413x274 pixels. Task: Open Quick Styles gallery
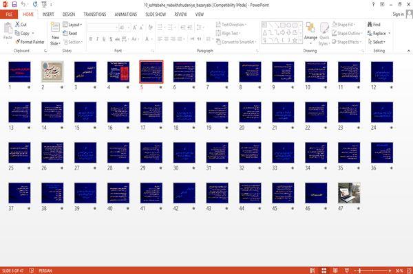point(324,34)
